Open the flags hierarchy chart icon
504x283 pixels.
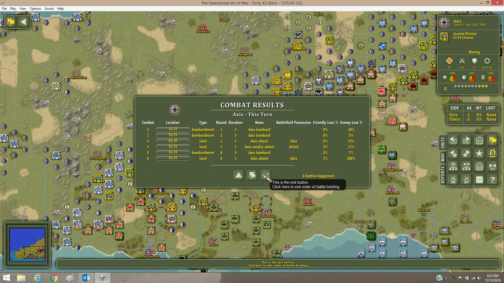point(466,167)
